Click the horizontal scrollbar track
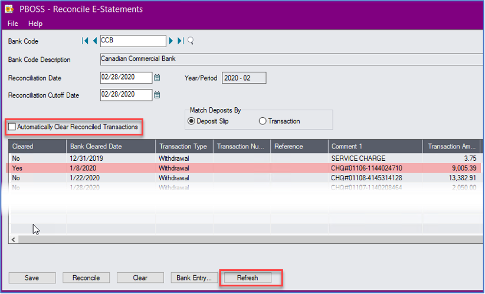The height and width of the screenshot is (294, 485). [x=251, y=239]
